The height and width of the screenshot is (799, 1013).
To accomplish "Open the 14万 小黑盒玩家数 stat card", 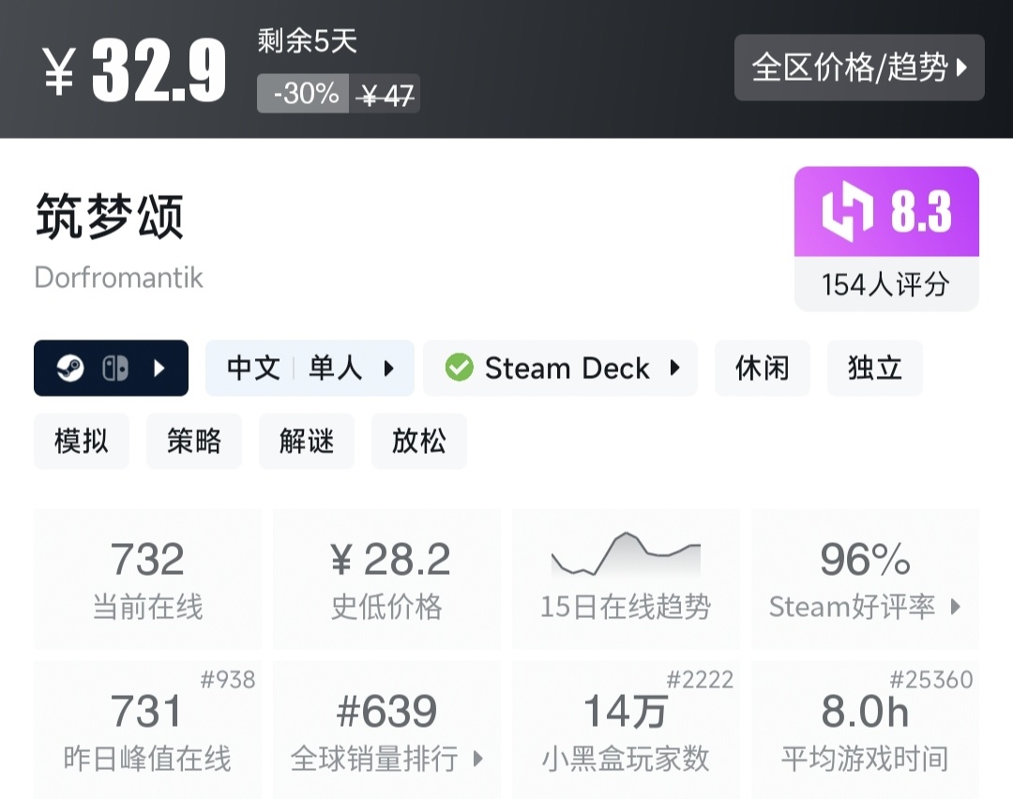I will tap(626, 730).
